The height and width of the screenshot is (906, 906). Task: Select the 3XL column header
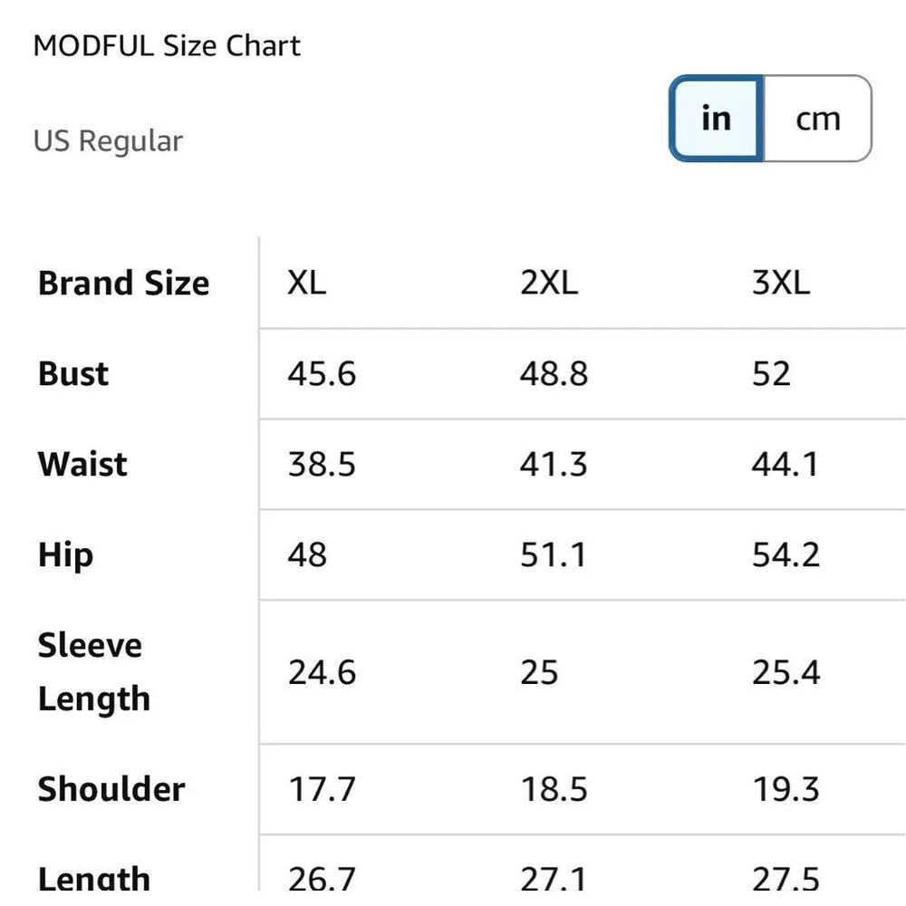coord(780,284)
